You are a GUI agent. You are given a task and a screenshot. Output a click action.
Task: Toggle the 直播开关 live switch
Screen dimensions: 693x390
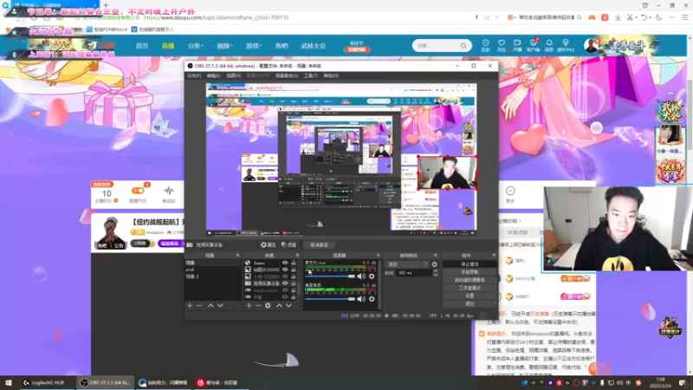(138, 191)
